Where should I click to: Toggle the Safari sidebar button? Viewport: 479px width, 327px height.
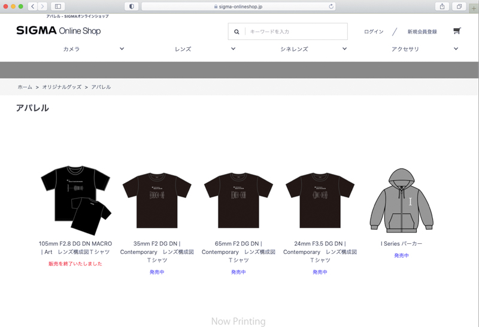coord(57,7)
